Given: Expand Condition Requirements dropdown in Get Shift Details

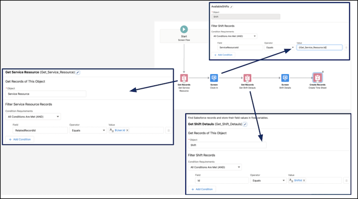Looking at the screenshot, I should coord(214,167).
